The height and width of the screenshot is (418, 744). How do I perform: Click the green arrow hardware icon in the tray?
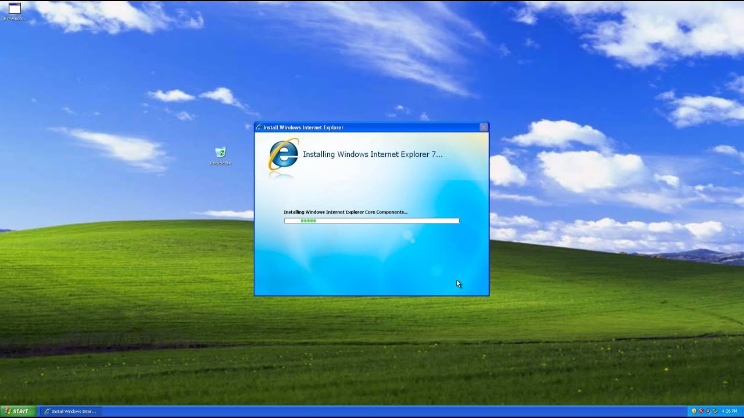[x=714, y=411]
